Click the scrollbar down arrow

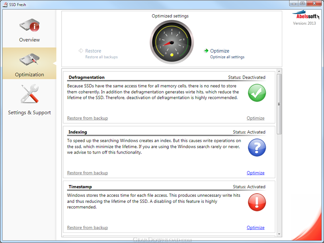(x=279, y=234)
